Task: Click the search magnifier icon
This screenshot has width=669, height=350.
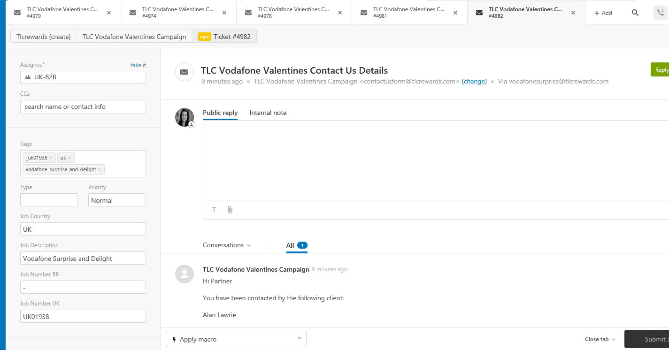Action: pyautogui.click(x=635, y=13)
